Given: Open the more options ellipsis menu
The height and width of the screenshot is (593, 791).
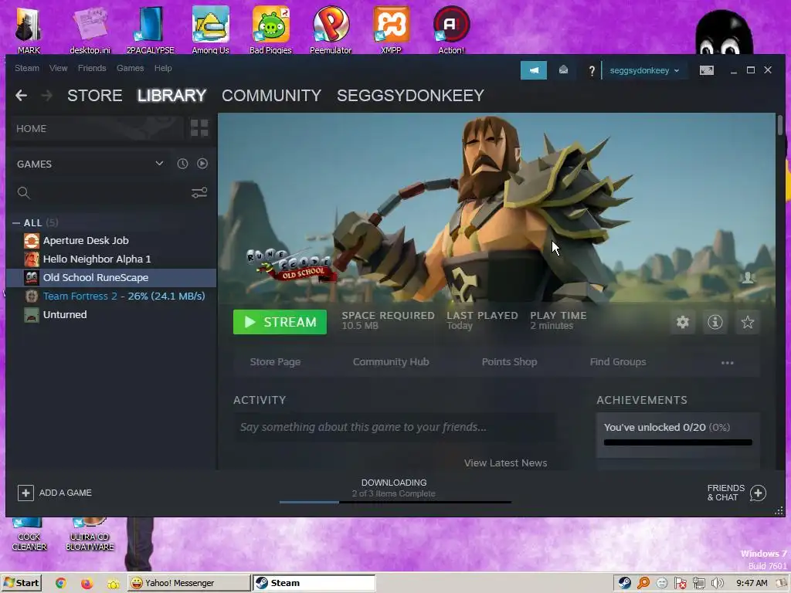Looking at the screenshot, I should click(727, 363).
